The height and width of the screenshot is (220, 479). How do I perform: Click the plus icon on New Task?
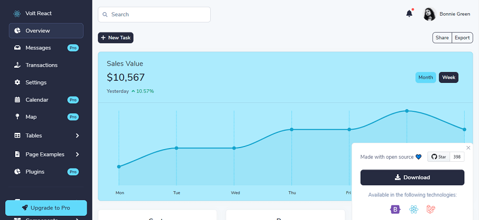(x=103, y=38)
